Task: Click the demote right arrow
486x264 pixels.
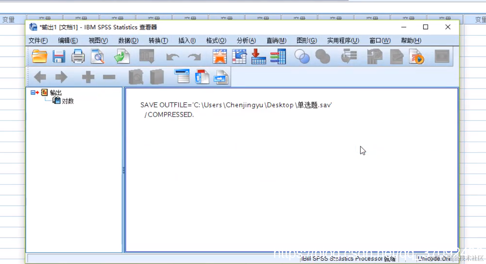Action: pos(61,77)
